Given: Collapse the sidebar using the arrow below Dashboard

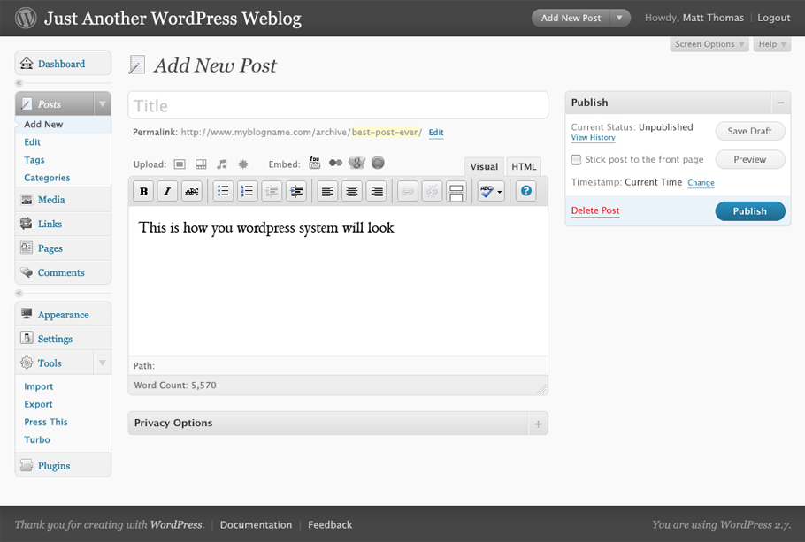Looking at the screenshot, I should click(19, 82).
